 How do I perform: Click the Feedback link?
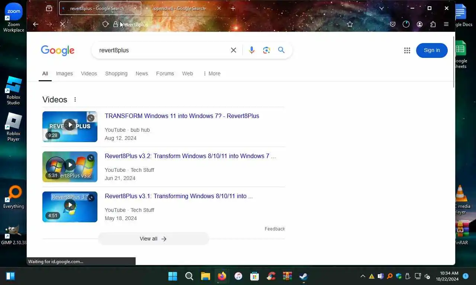click(275, 229)
